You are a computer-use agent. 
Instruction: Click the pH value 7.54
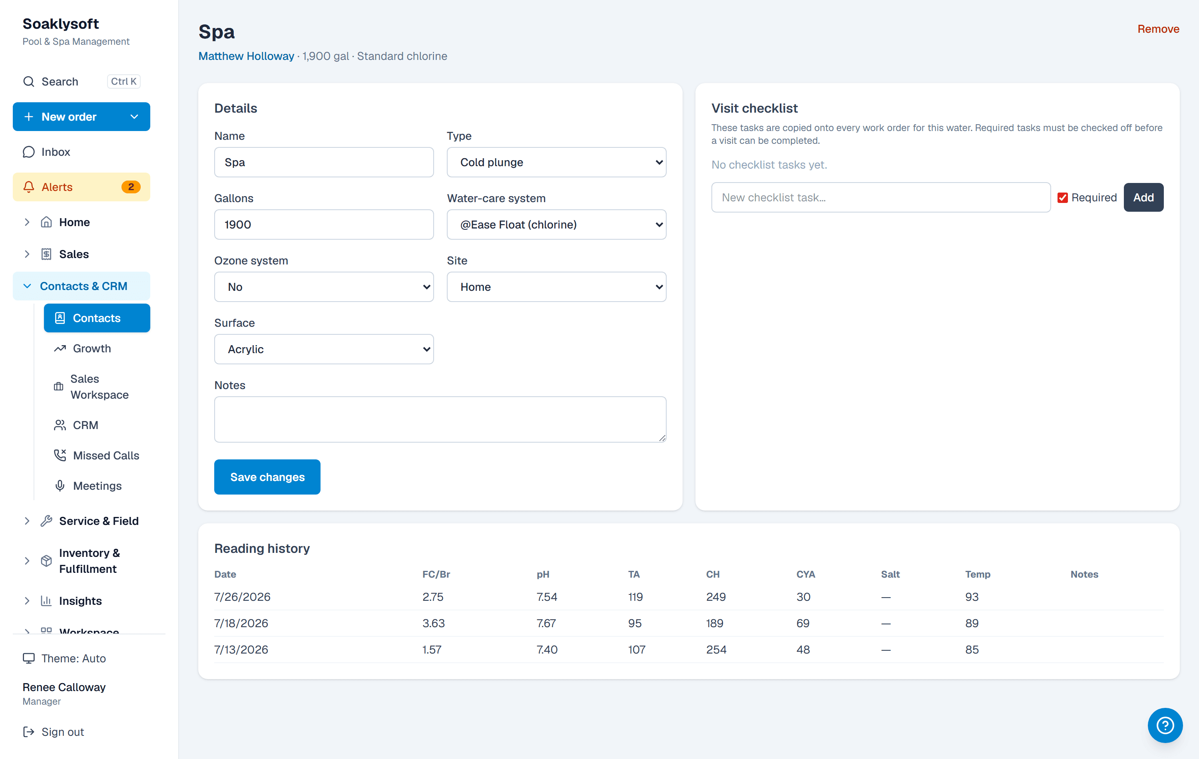(x=547, y=597)
